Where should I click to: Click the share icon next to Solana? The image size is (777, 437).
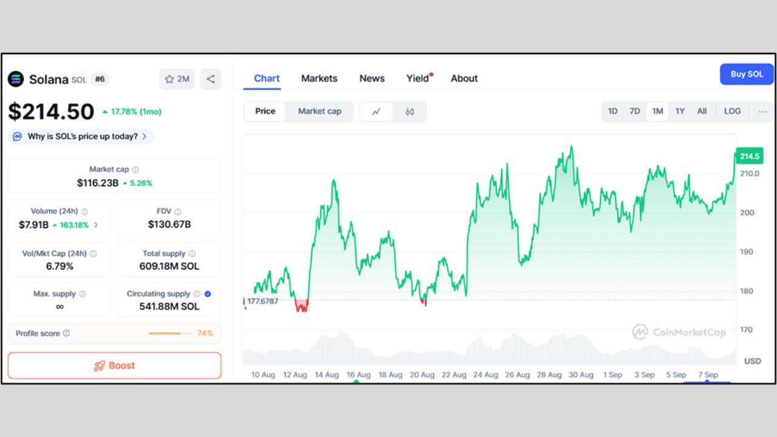[x=211, y=79]
